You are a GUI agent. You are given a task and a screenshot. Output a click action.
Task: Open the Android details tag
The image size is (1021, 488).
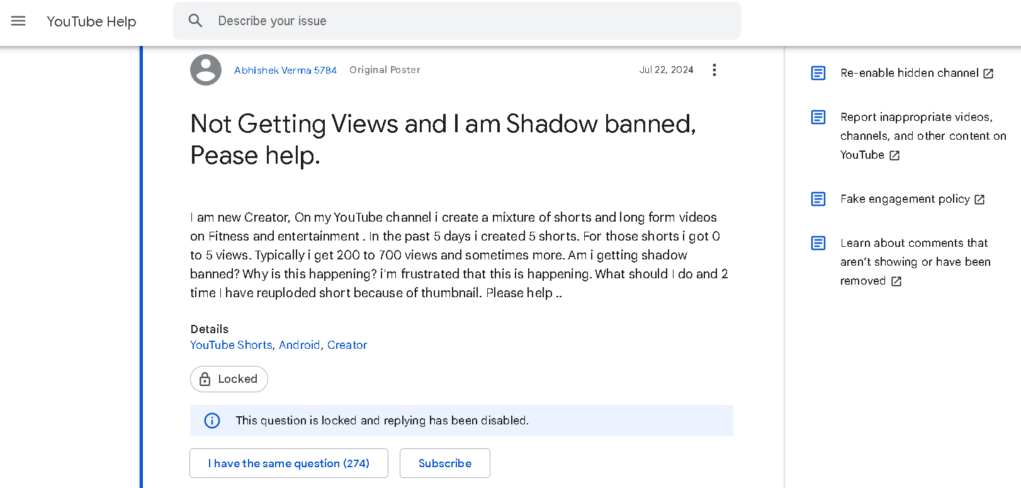tap(300, 345)
